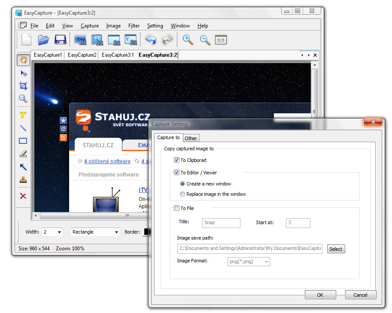
Task: Switch to the EasyCapture1 document tab
Action: [x=48, y=55]
